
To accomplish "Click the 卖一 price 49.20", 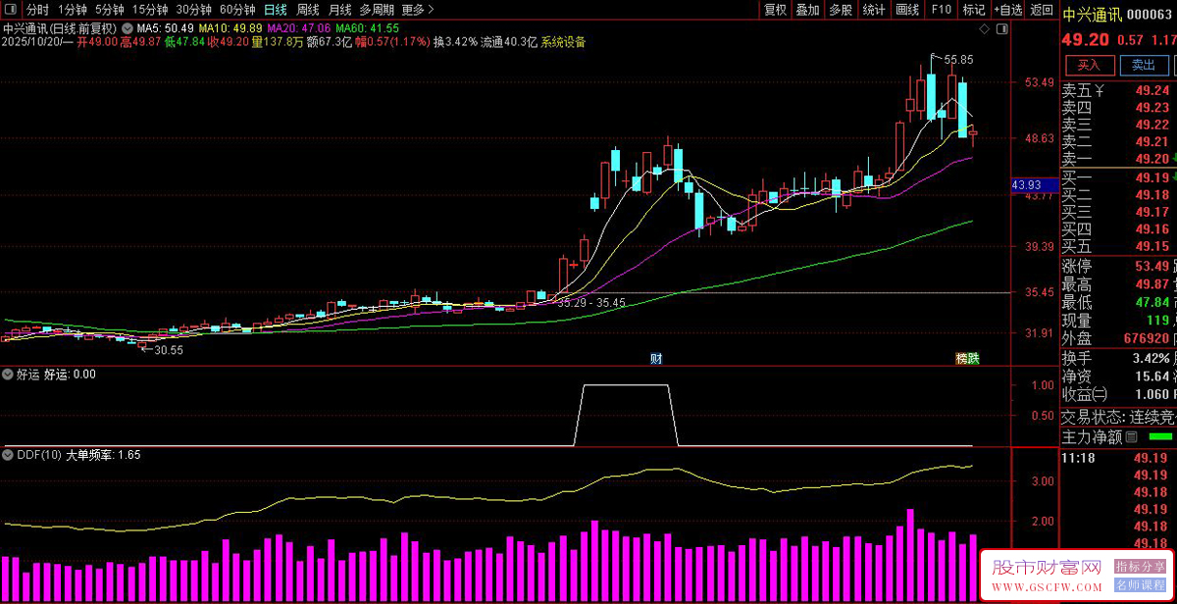I will pyautogui.click(x=1152, y=159).
